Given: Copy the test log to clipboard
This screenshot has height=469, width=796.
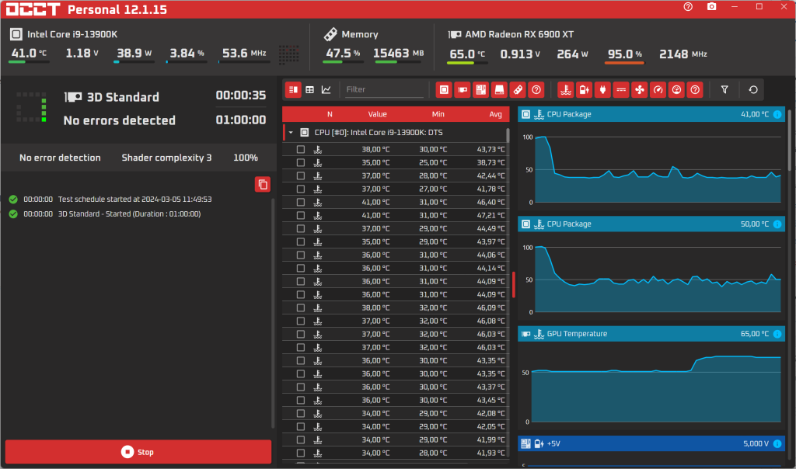Looking at the screenshot, I should tap(263, 185).
